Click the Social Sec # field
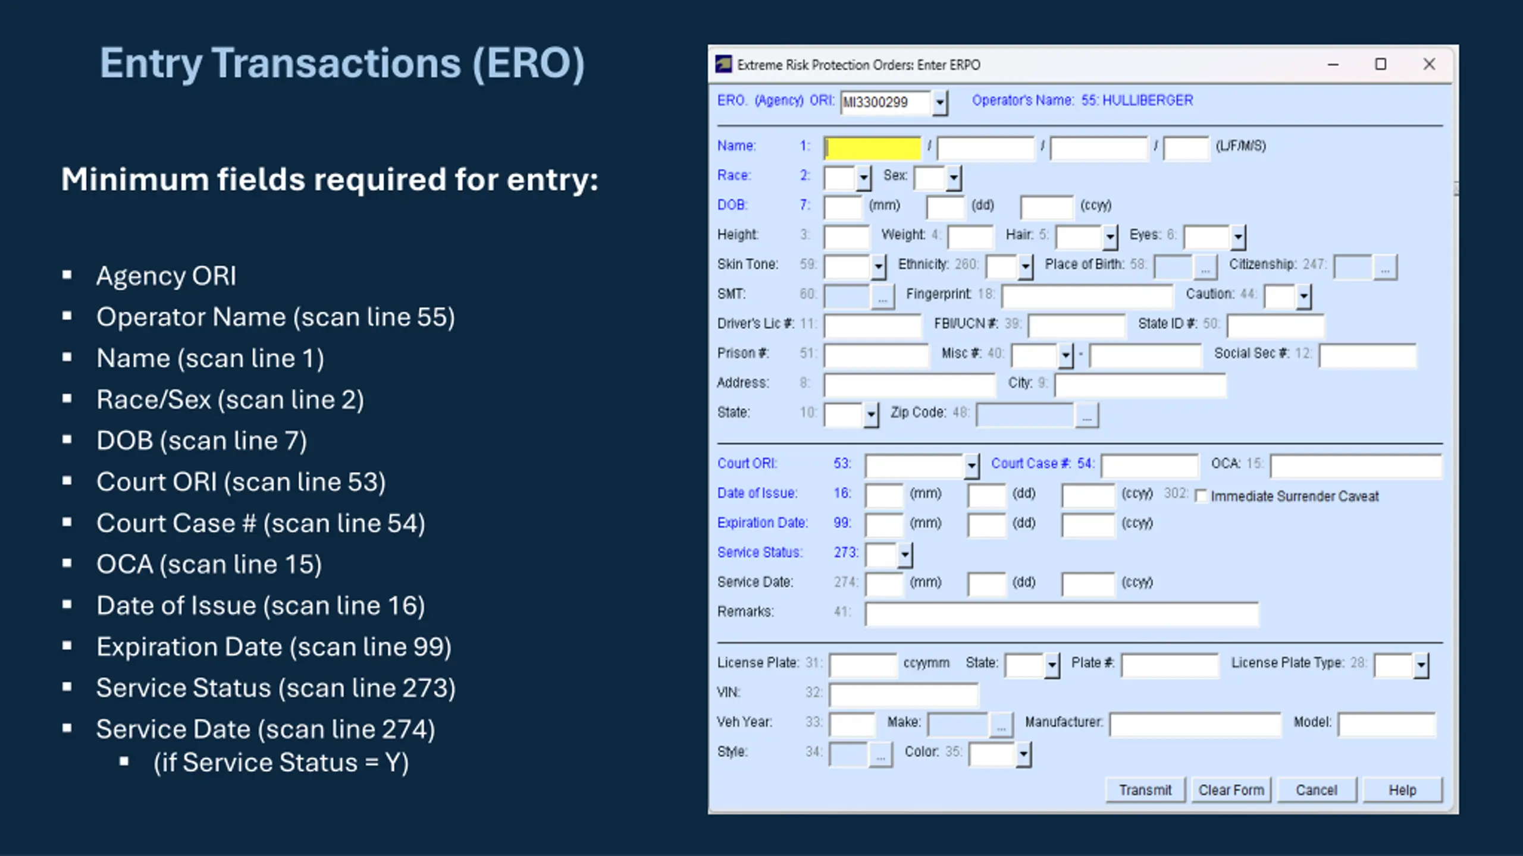Viewport: 1523px width, 856px height. pyautogui.click(x=1368, y=356)
